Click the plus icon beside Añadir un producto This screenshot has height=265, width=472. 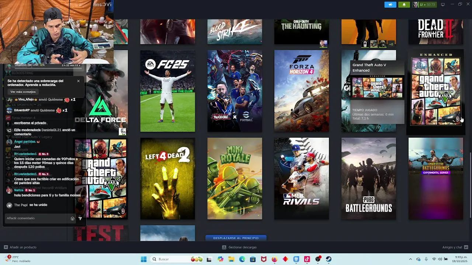tap(6, 247)
